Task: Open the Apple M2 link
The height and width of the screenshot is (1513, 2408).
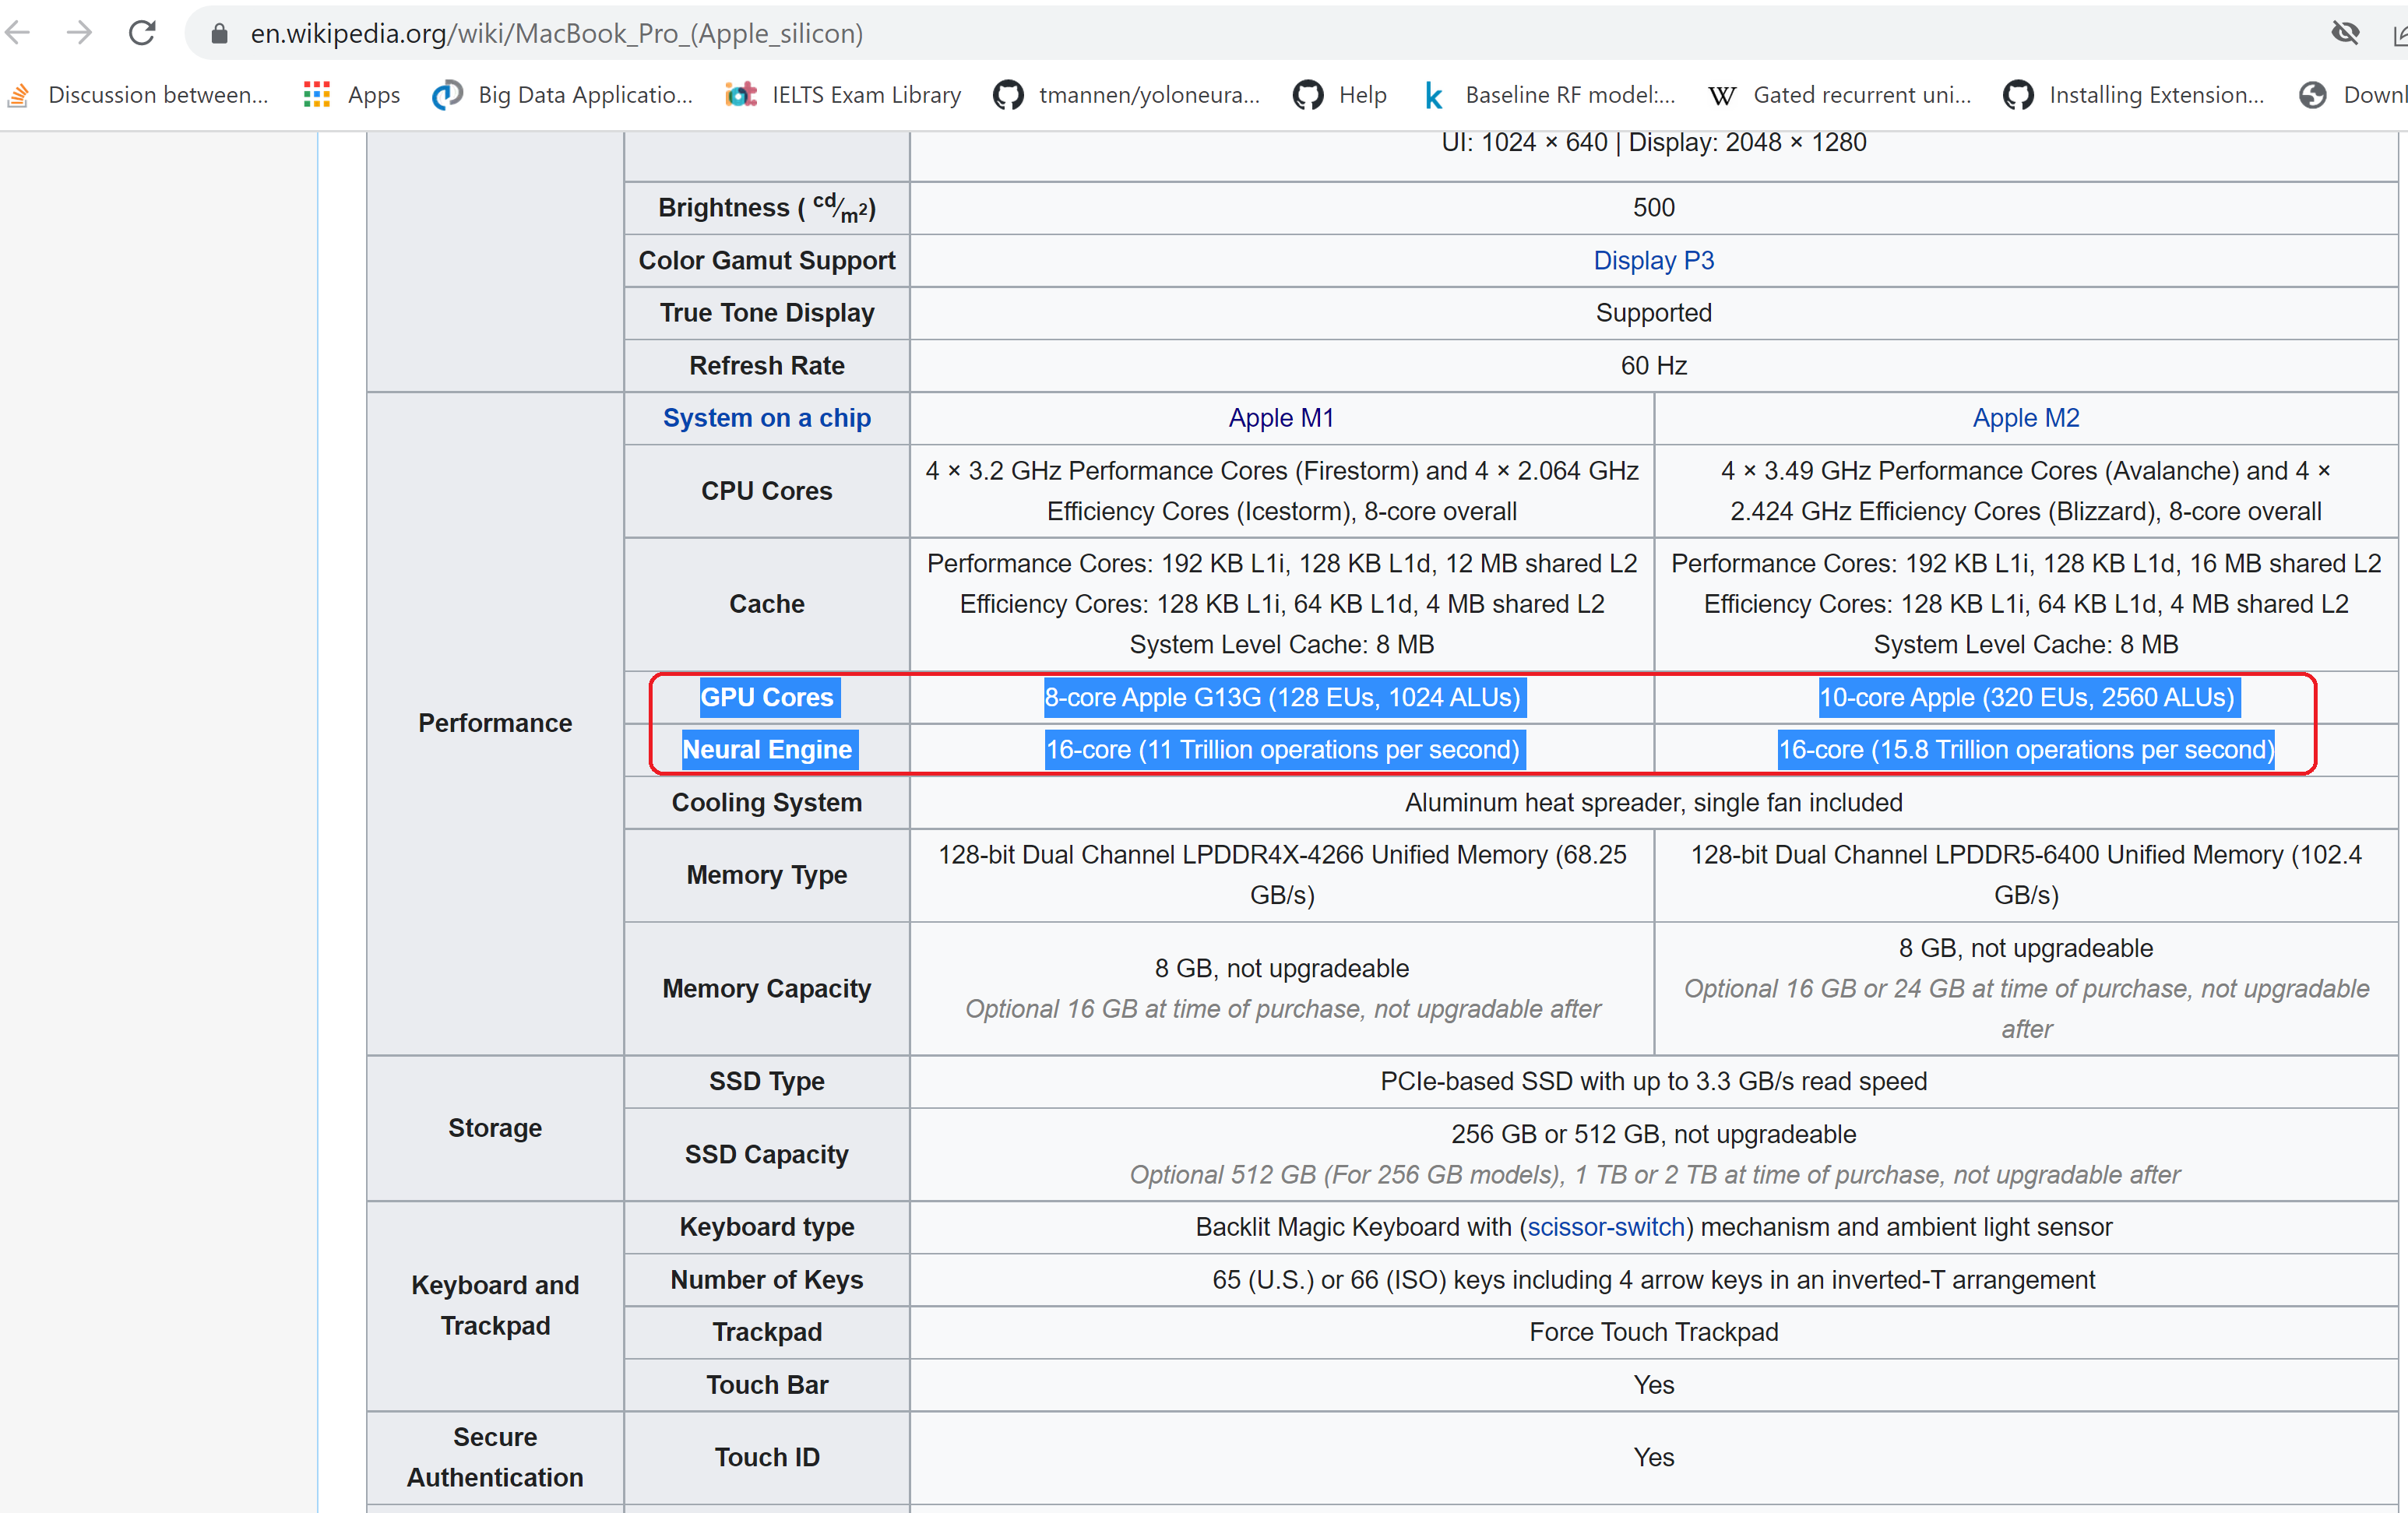Action: tap(2025, 418)
